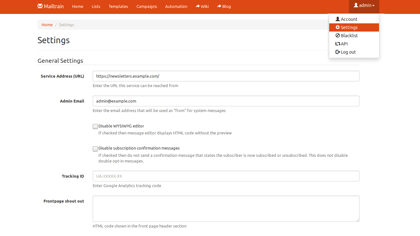This screenshot has width=420, height=236.
Task: Choose Account from the admin menu
Action: [x=354, y=19]
